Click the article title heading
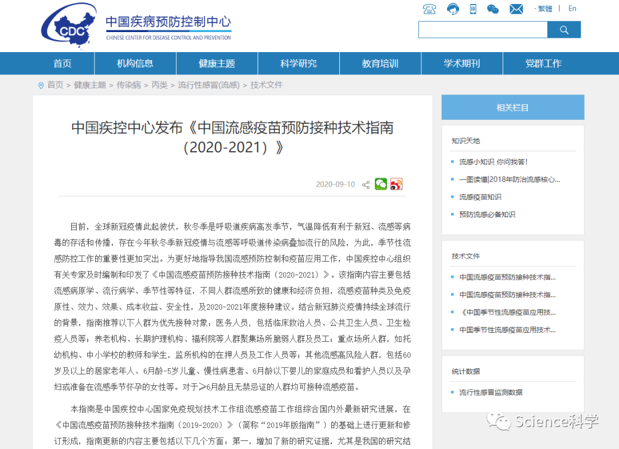The width and height of the screenshot is (619, 449). pyautogui.click(x=233, y=137)
